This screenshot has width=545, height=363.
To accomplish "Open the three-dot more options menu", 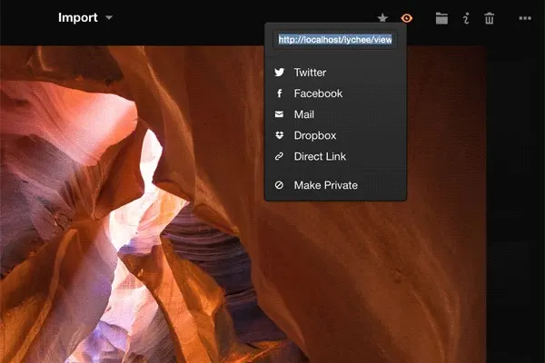I will [x=525, y=17].
